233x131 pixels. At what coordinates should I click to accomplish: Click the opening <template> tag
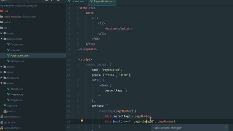coord(87,8)
